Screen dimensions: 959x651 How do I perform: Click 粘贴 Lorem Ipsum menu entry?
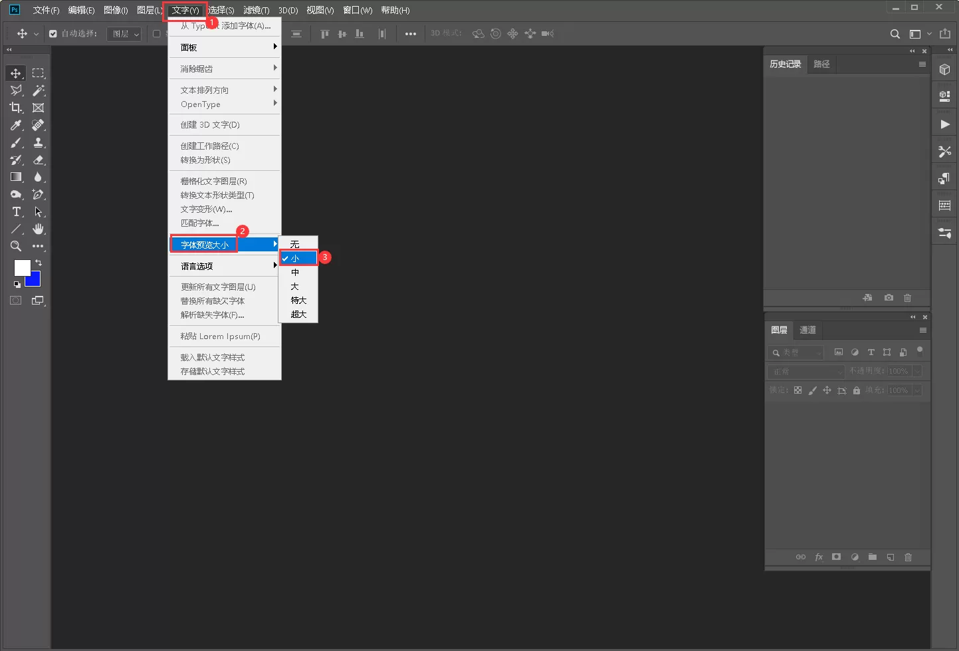221,336
